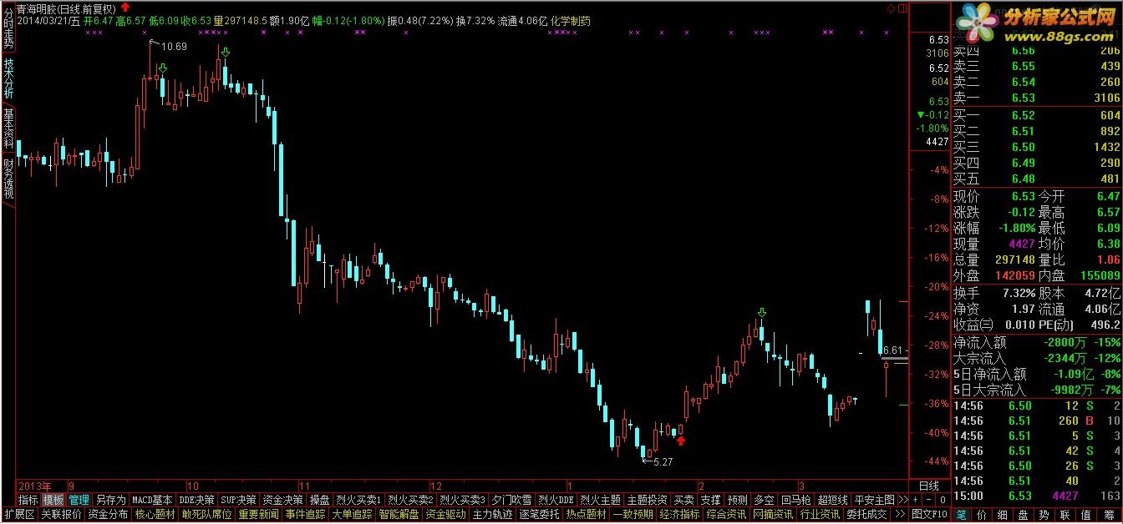Open the 智能解盘 tab

399,514
